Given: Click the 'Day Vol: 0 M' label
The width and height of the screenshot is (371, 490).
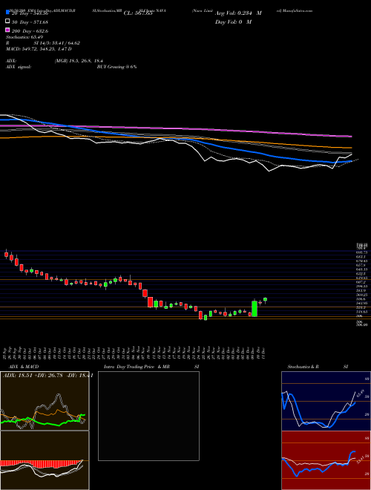Looking at the screenshot, I should 233,22.
